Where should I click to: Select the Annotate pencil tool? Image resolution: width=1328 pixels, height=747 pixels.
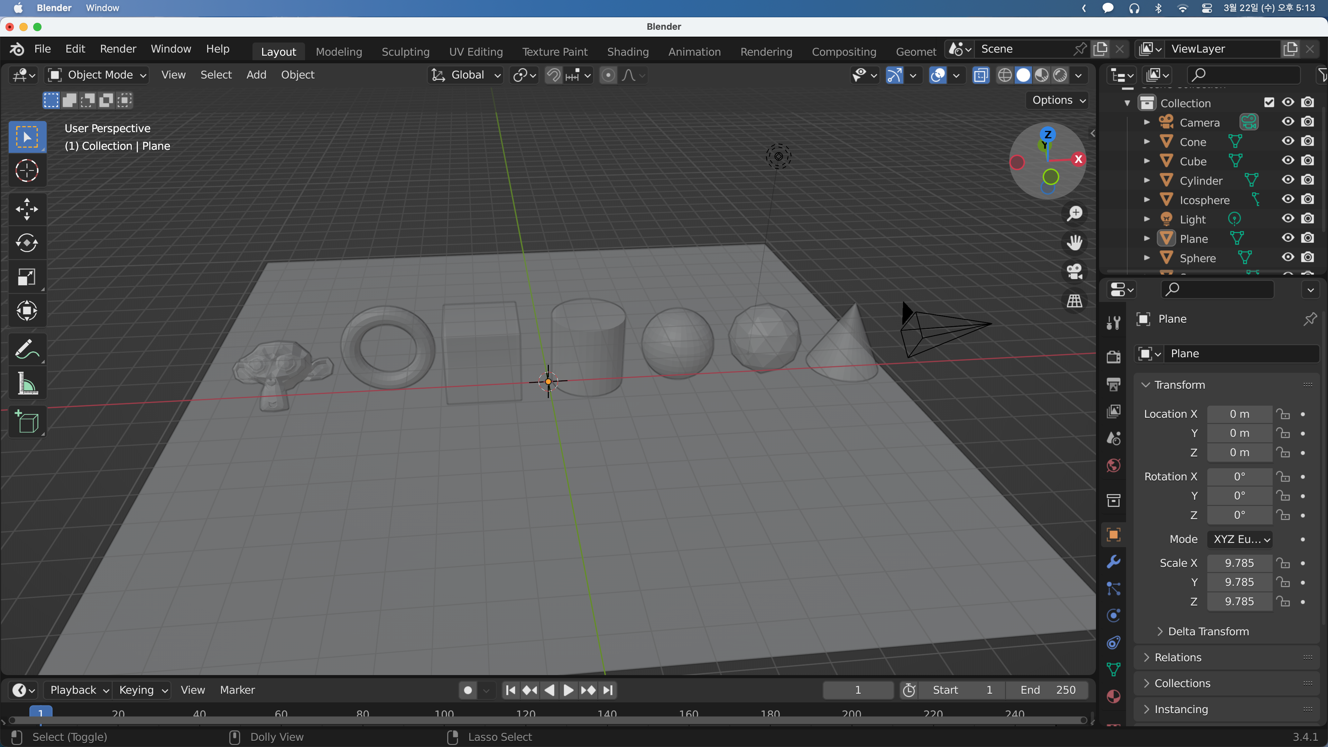coord(27,350)
